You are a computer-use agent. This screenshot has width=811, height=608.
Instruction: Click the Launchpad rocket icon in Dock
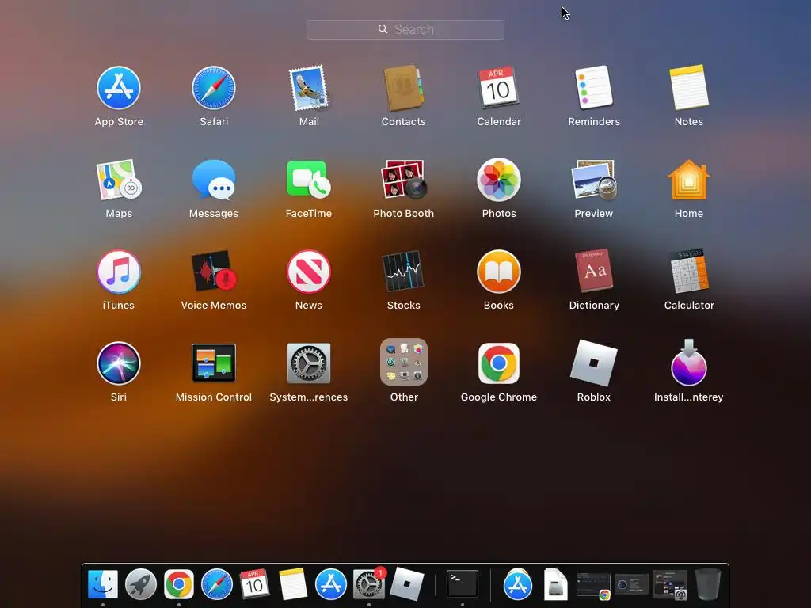click(141, 585)
